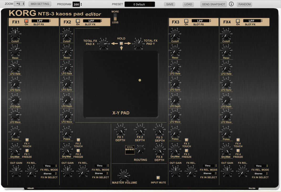Click the TOTAL FX PAD Y knob

click(138, 44)
